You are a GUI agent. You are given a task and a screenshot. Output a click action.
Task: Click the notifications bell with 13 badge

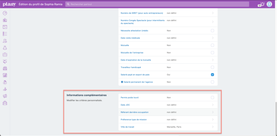coord(261,4)
